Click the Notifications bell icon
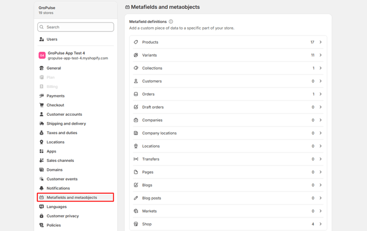Image resolution: width=367 pixels, height=231 pixels. coord(41,188)
